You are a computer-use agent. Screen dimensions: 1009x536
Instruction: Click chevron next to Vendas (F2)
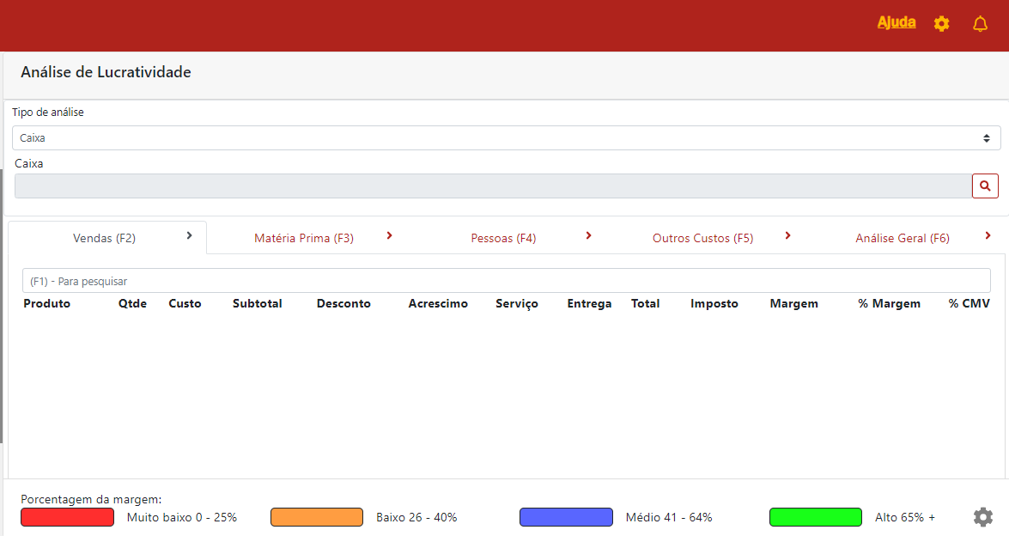189,236
